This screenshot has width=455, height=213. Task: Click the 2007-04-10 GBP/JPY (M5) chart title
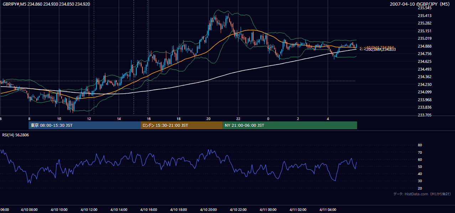(x=420, y=4)
